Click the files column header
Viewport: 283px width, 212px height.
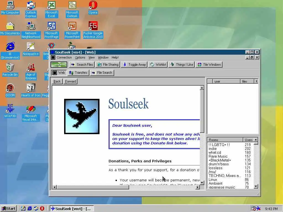pos(247,81)
